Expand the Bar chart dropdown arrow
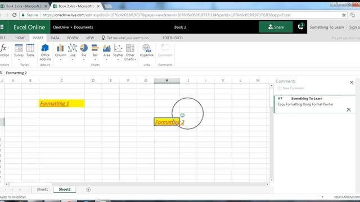Image resolution: width=360 pixels, height=202 pixels. [95, 59]
